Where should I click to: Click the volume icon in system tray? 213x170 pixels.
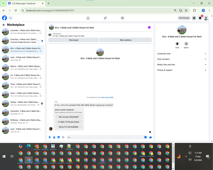point(190,160)
